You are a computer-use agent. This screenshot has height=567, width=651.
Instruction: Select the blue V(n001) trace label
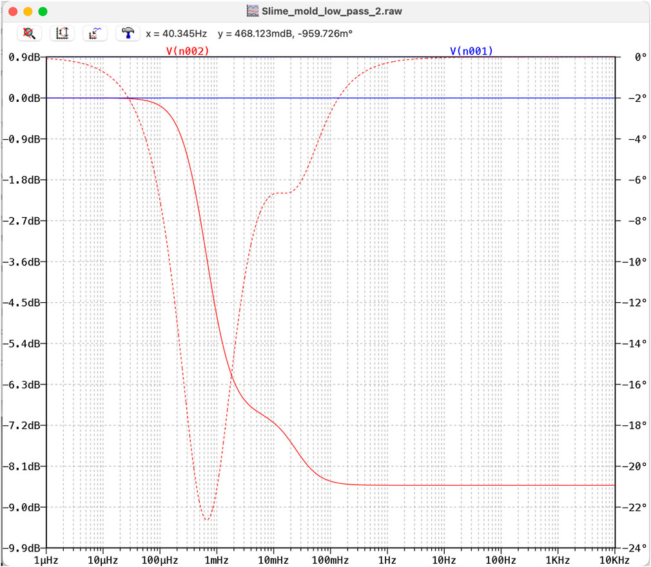(471, 51)
